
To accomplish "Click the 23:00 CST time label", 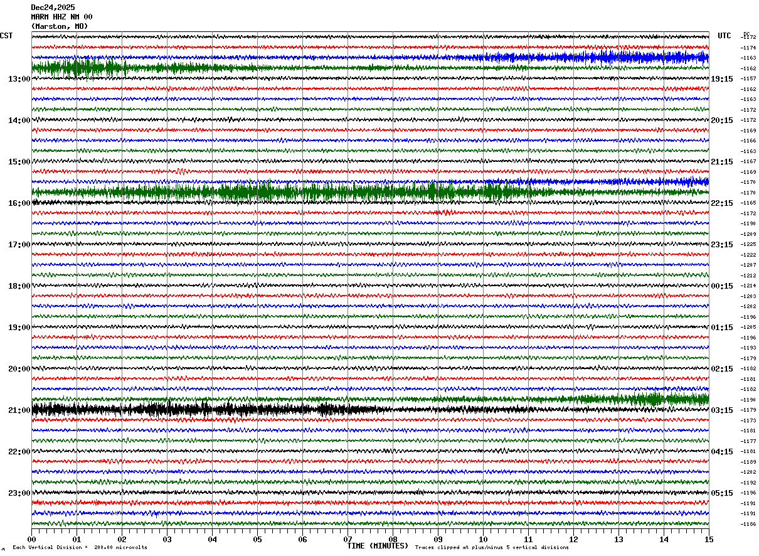I will pyautogui.click(x=19, y=493).
